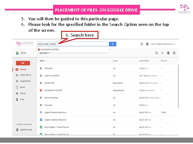The height and width of the screenshot is (144, 193).
Task: Open the Google apps grid icon
Action: click(142, 44)
